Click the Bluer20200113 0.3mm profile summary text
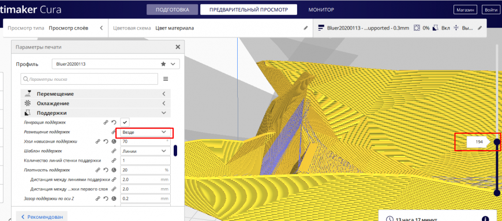Viewport: 502px width, 221px height. [x=368, y=28]
